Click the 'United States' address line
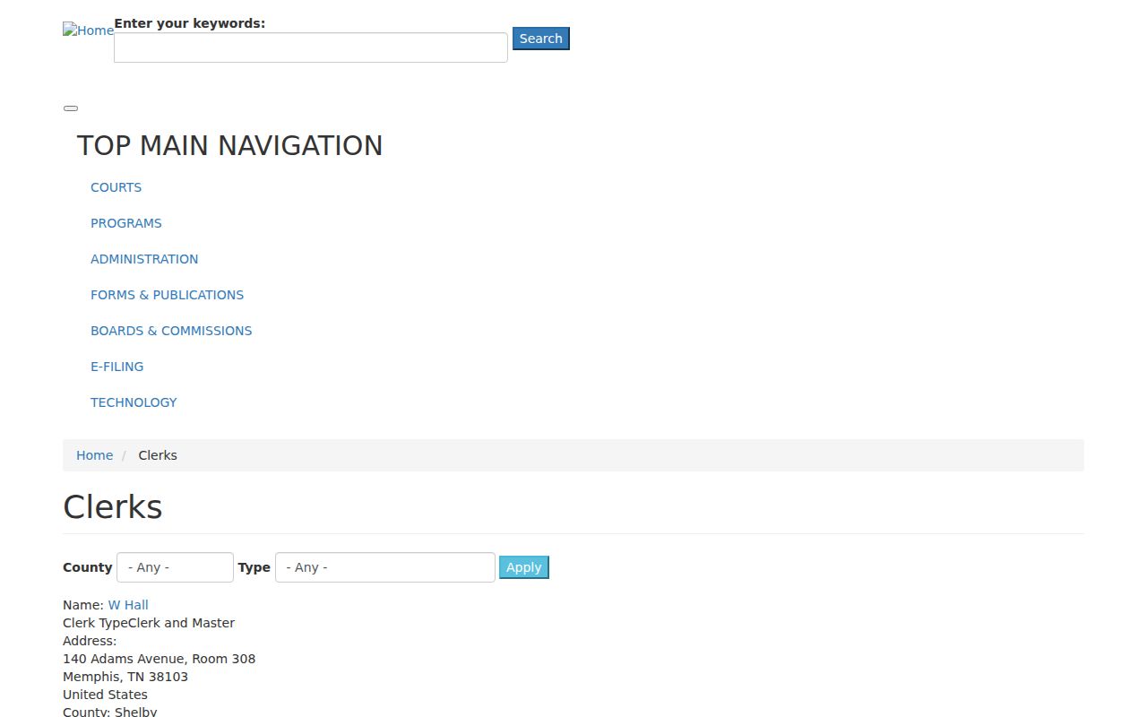 coord(105,695)
